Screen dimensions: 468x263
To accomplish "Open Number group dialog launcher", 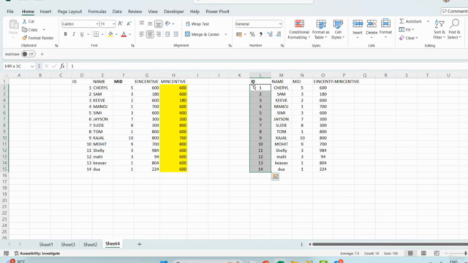I will [282, 45].
